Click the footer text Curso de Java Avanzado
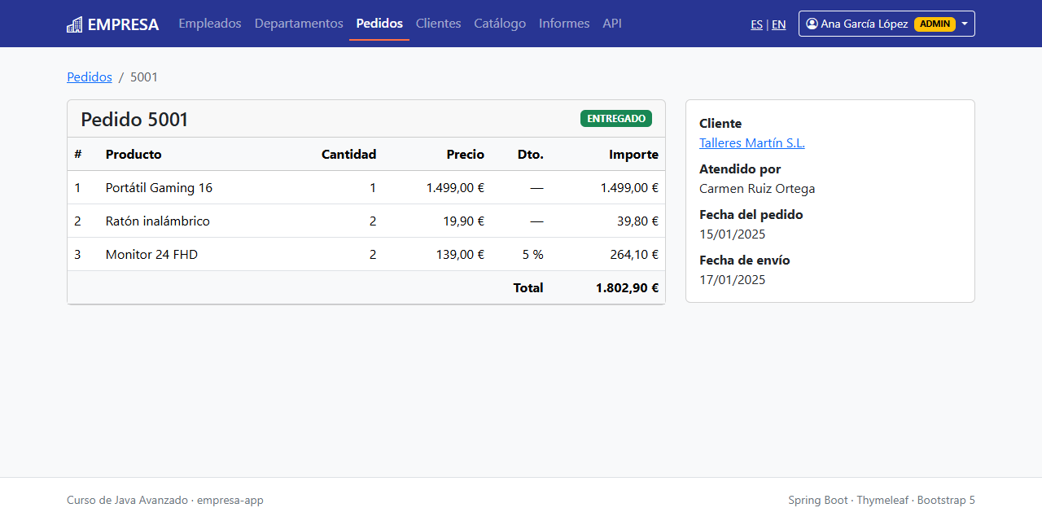 click(127, 501)
